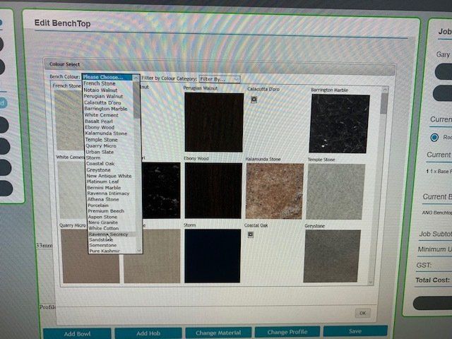Screen dimensions: 452x339
Task: Click the Change Material button
Action: coord(218,333)
